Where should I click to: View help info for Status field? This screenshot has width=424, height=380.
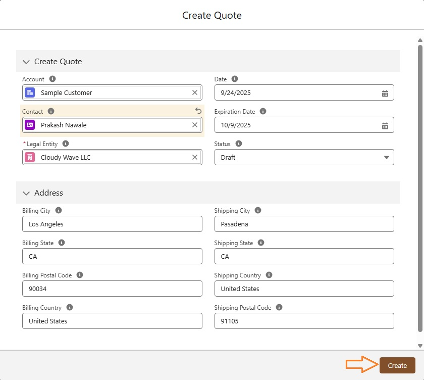click(239, 144)
